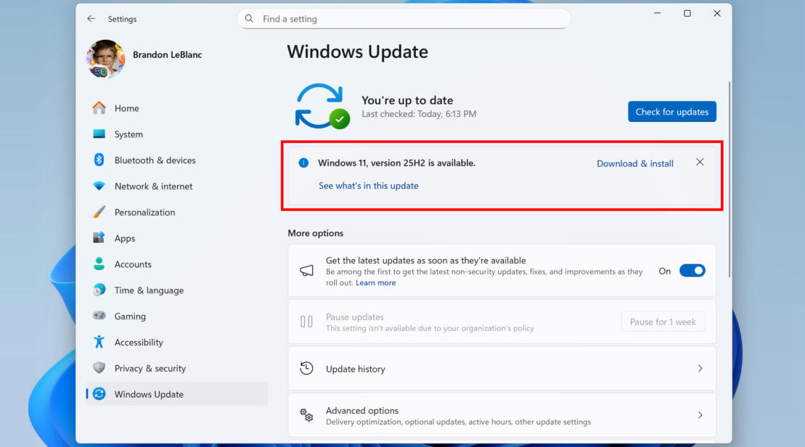Screen dimensions: 805x447
Task: Click the vertical scrollbar in update pane
Action: tap(729, 179)
